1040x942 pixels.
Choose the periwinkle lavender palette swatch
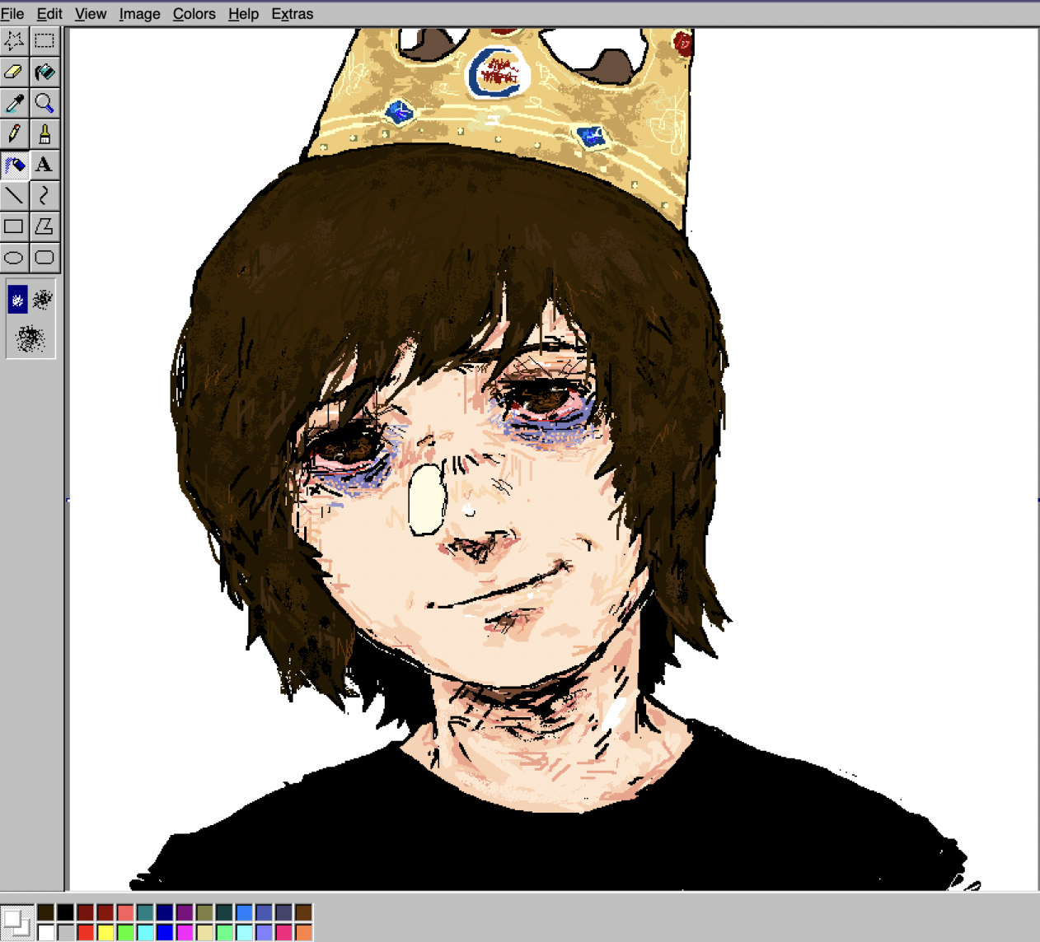(x=264, y=932)
